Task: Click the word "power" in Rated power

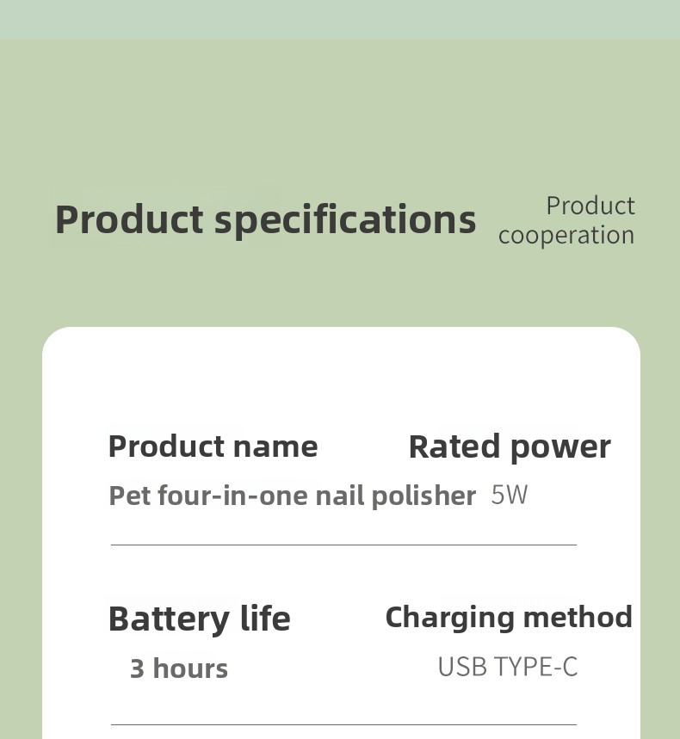Action: coord(559,447)
